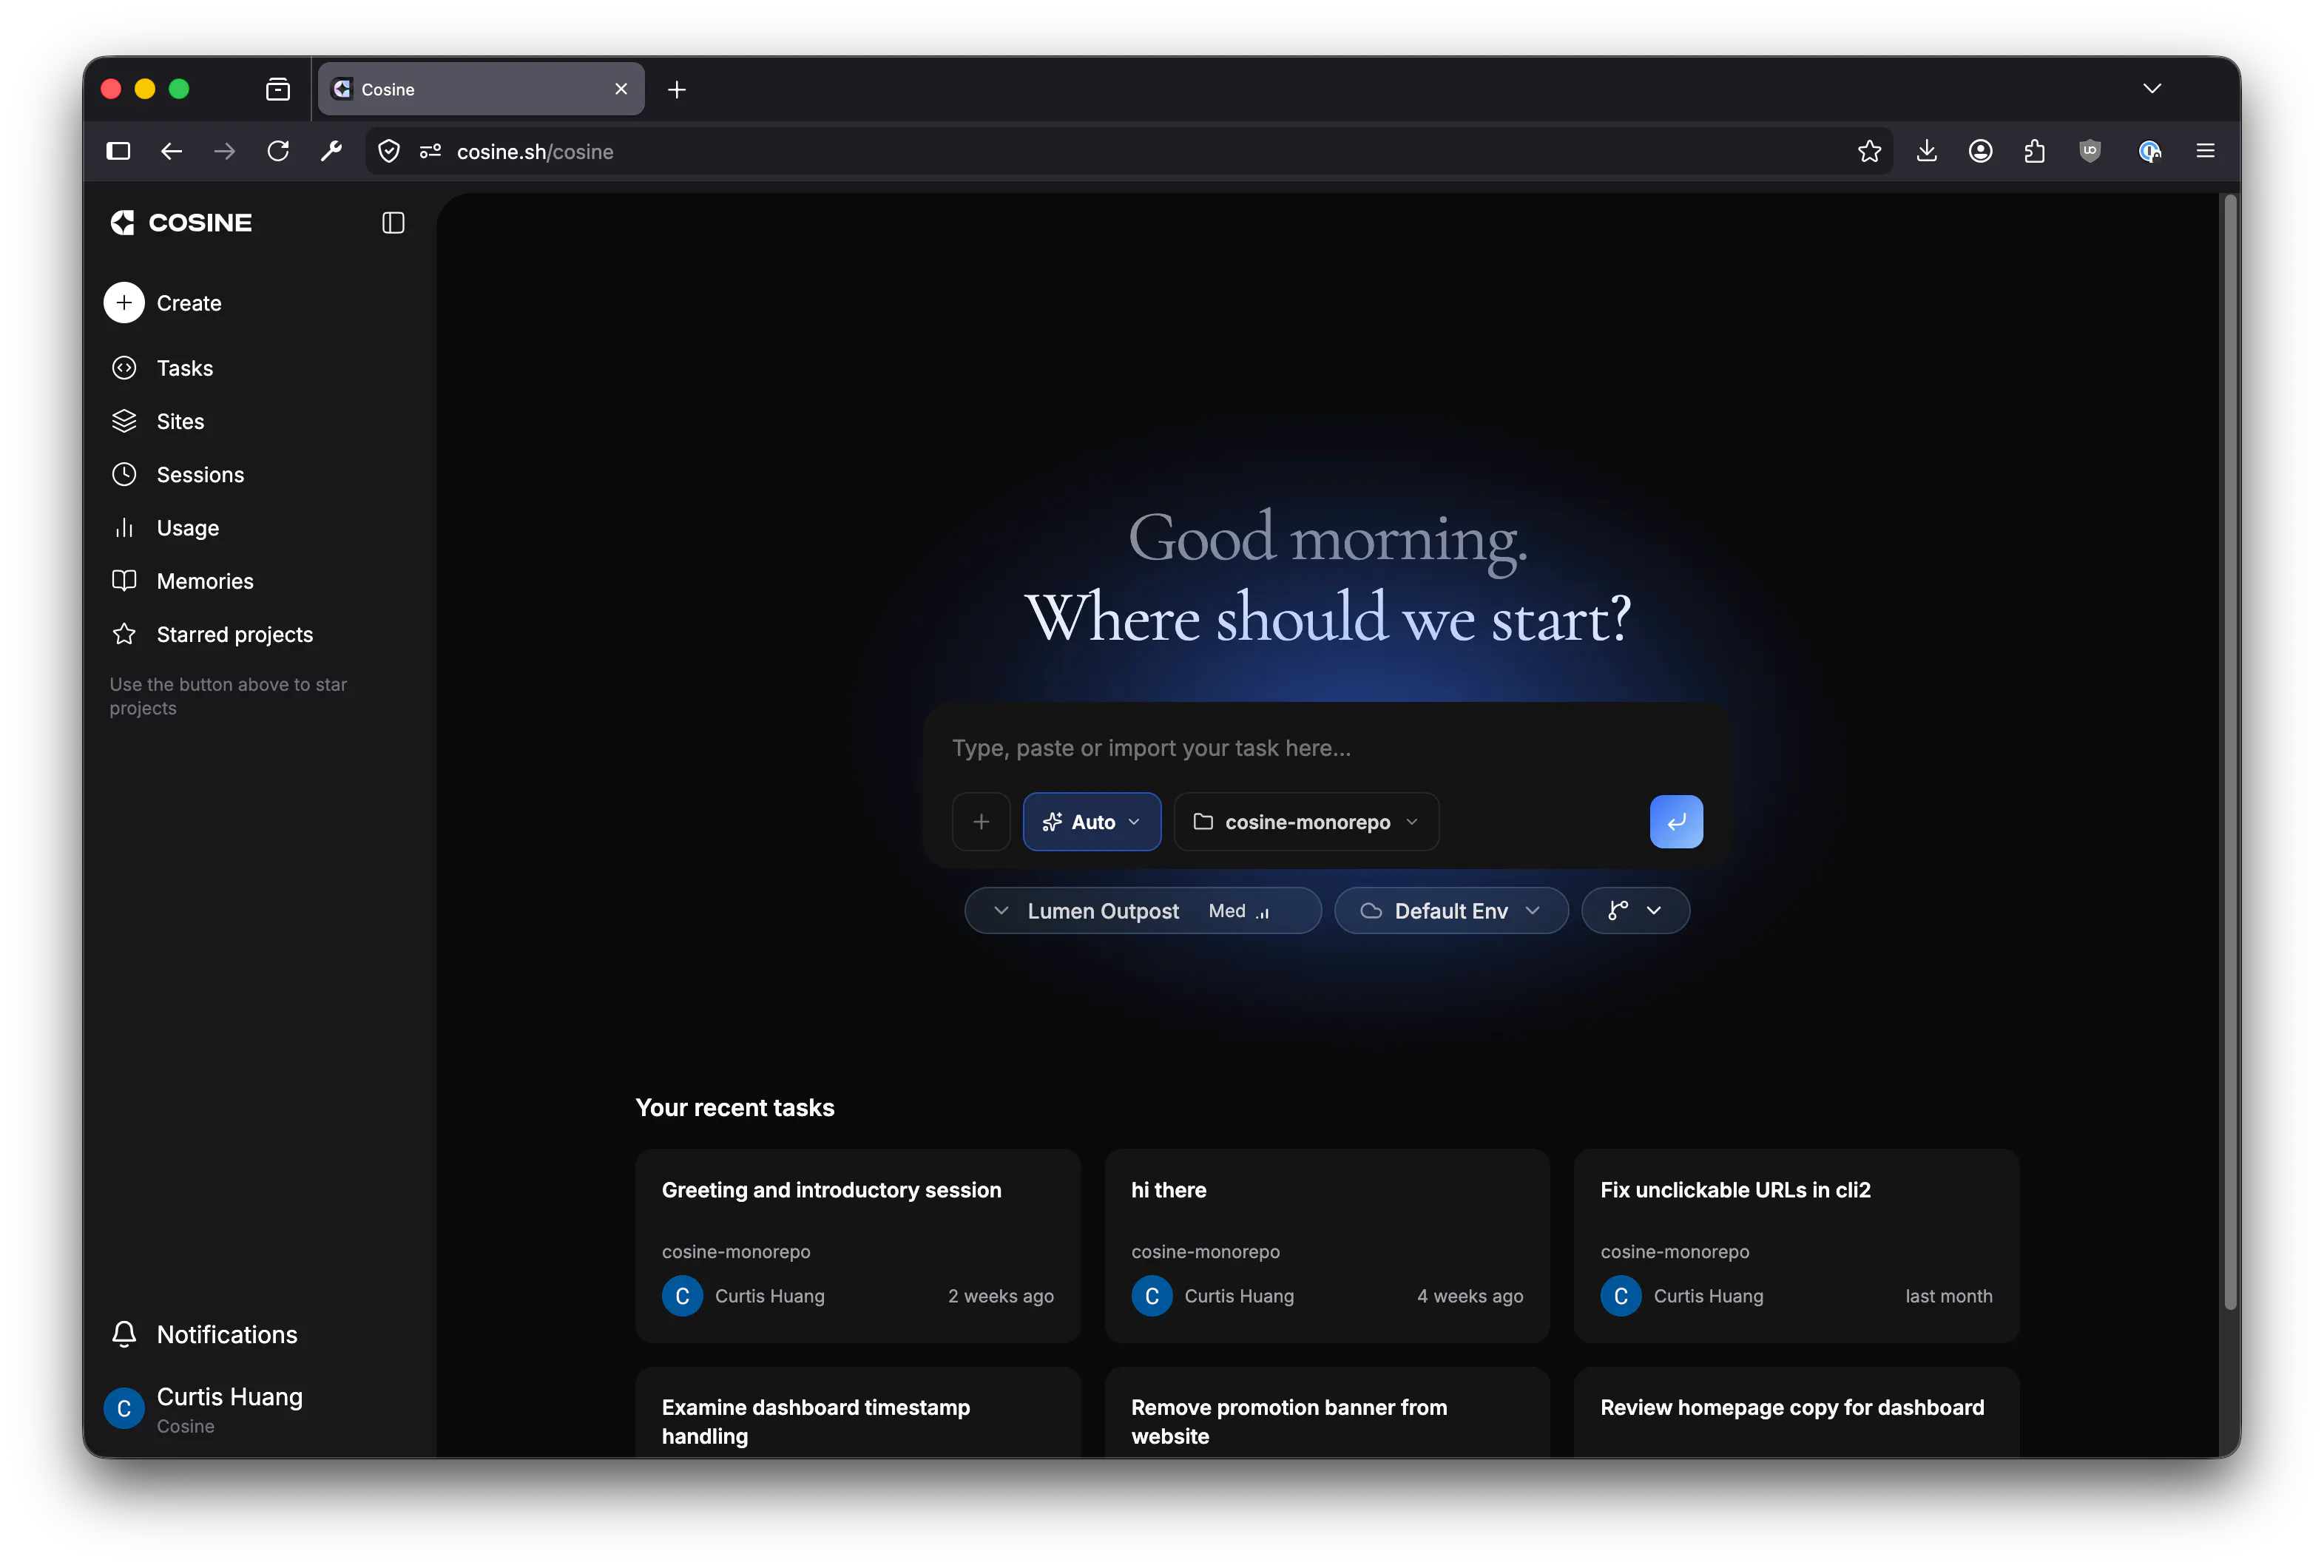
Task: Open the Extensions puzzle icon
Action: tap(2034, 151)
